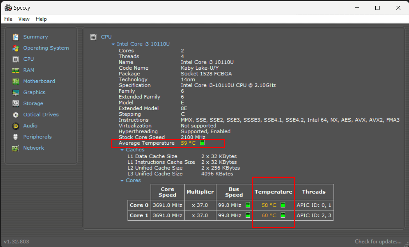
Task: Open the Network section
Action: point(33,148)
